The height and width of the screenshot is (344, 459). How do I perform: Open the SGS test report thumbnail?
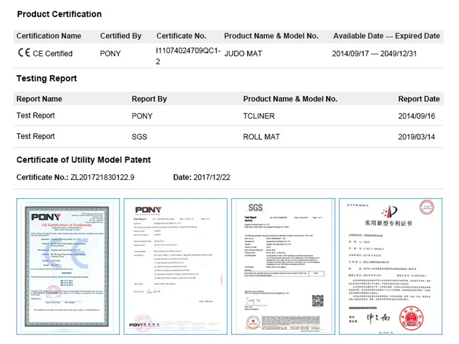(283, 266)
